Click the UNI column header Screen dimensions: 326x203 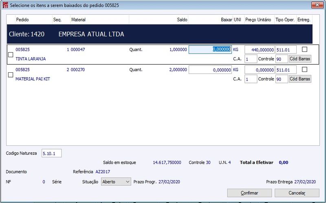[238, 20]
